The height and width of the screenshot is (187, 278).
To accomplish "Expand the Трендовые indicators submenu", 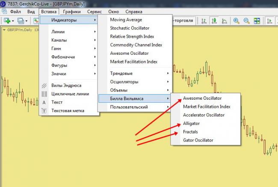I will coord(135,74).
